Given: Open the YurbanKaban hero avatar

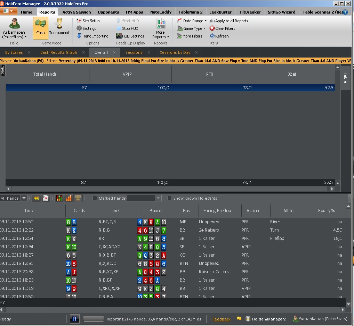Looking at the screenshot, I should pyautogui.click(x=14, y=24).
